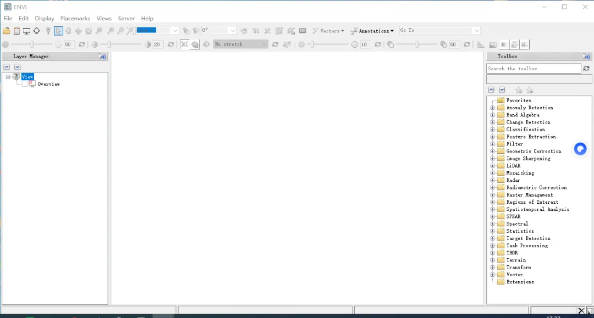
Task: Click the placemark pin icon
Action: (x=48, y=31)
